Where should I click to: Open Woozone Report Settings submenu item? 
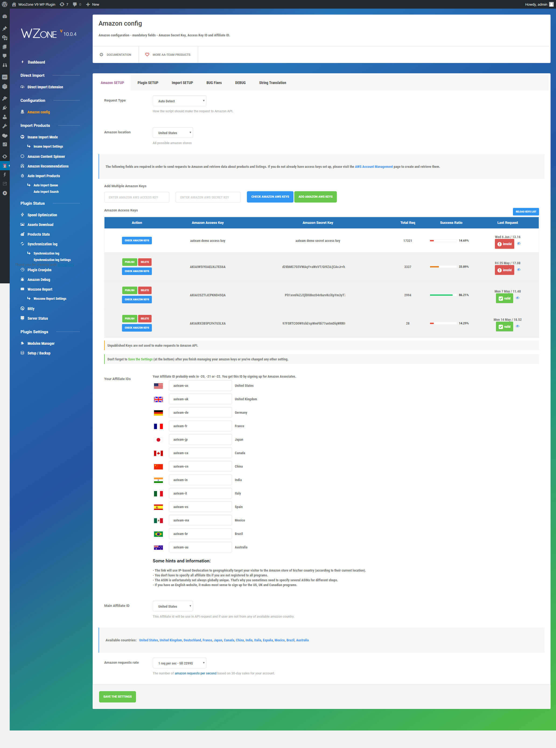50,299
